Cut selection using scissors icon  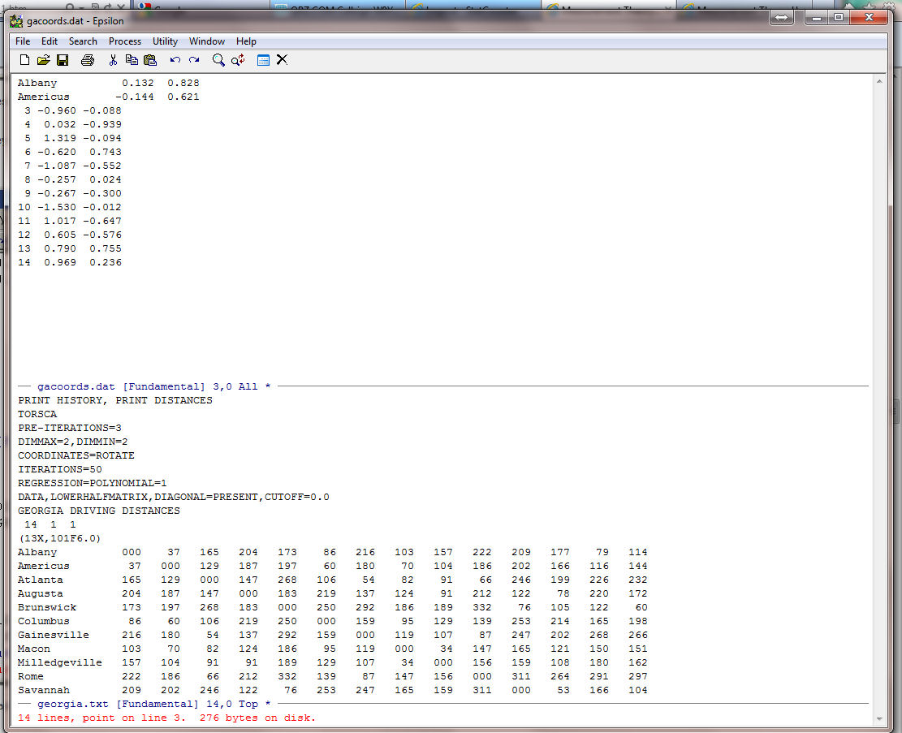pos(113,60)
